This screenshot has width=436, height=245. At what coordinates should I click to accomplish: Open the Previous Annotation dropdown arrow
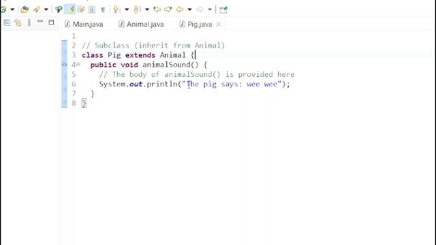147,10
